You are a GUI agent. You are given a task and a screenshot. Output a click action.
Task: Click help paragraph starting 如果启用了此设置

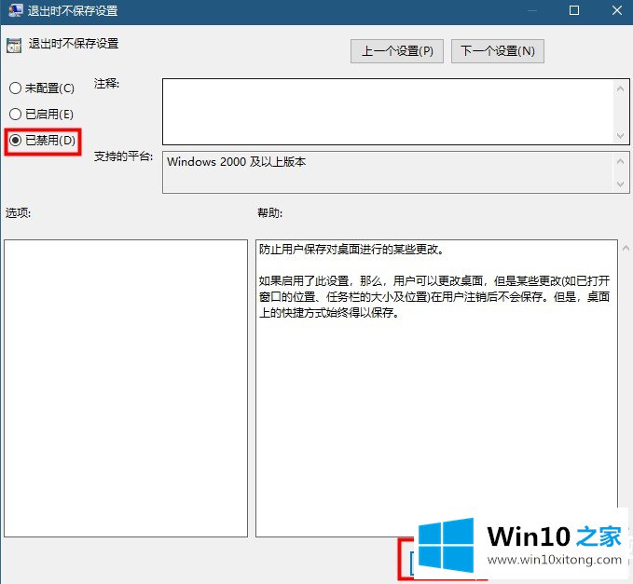coord(434,296)
